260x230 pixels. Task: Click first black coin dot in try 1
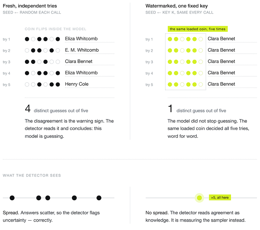pos(27,39)
